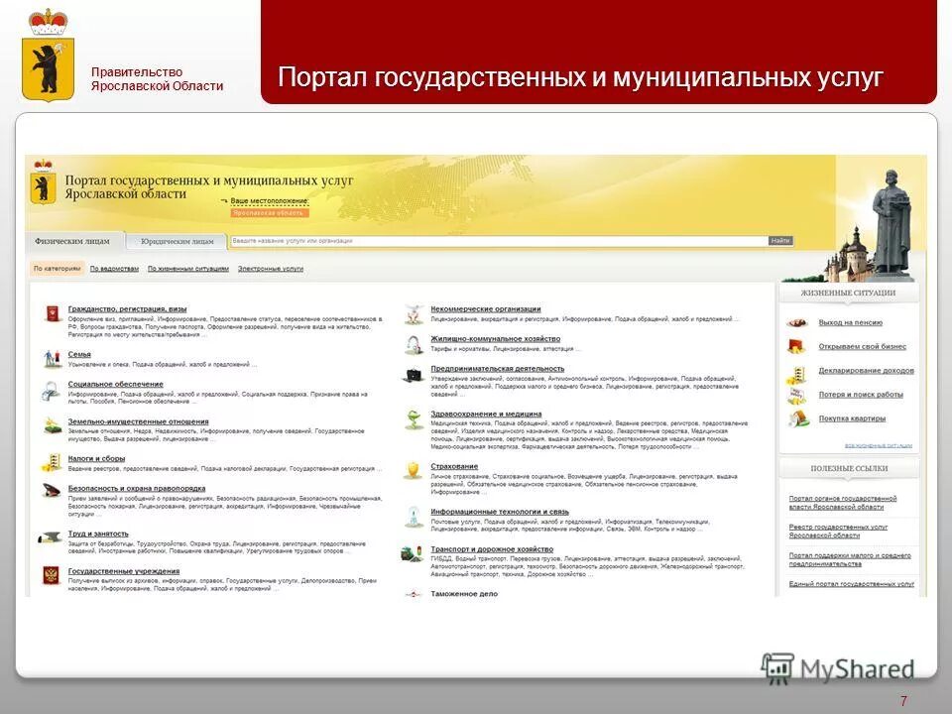Select the Физическим лицам tab
Viewport: 952px width, 714px height.
(x=69, y=238)
